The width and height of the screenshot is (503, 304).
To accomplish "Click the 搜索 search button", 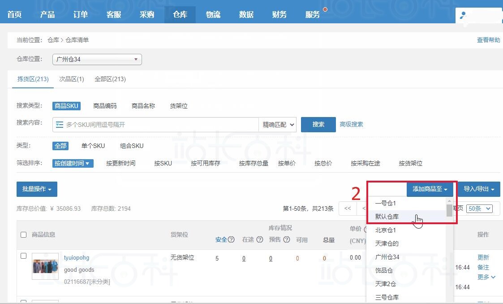I will pos(318,124).
